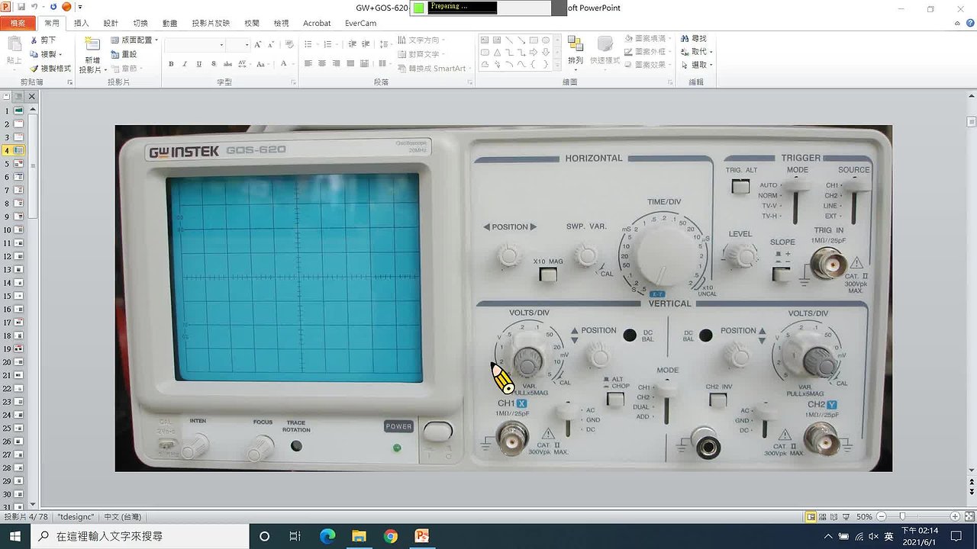The height and width of the screenshot is (549, 977).
Task: Toggle text Shadow formatting button
Action: (213, 64)
